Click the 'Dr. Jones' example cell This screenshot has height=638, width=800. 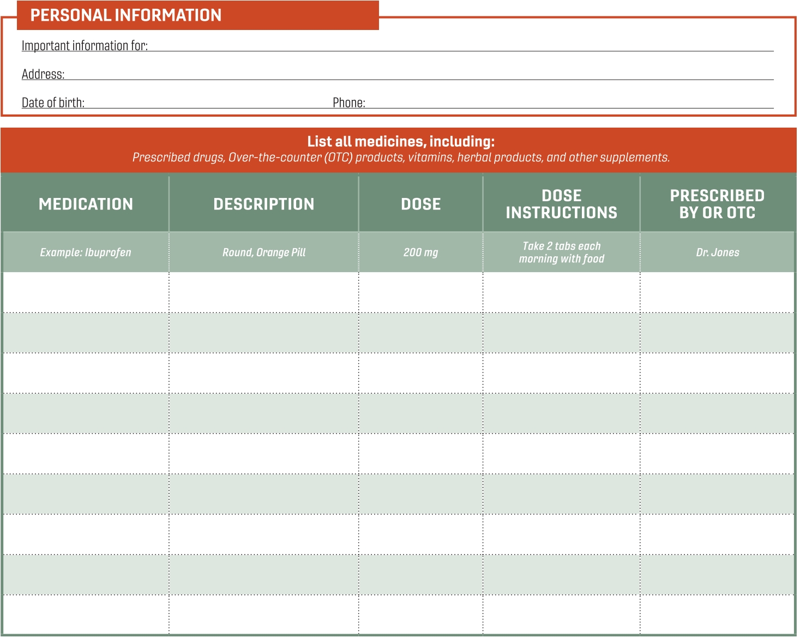pyautogui.click(x=717, y=252)
